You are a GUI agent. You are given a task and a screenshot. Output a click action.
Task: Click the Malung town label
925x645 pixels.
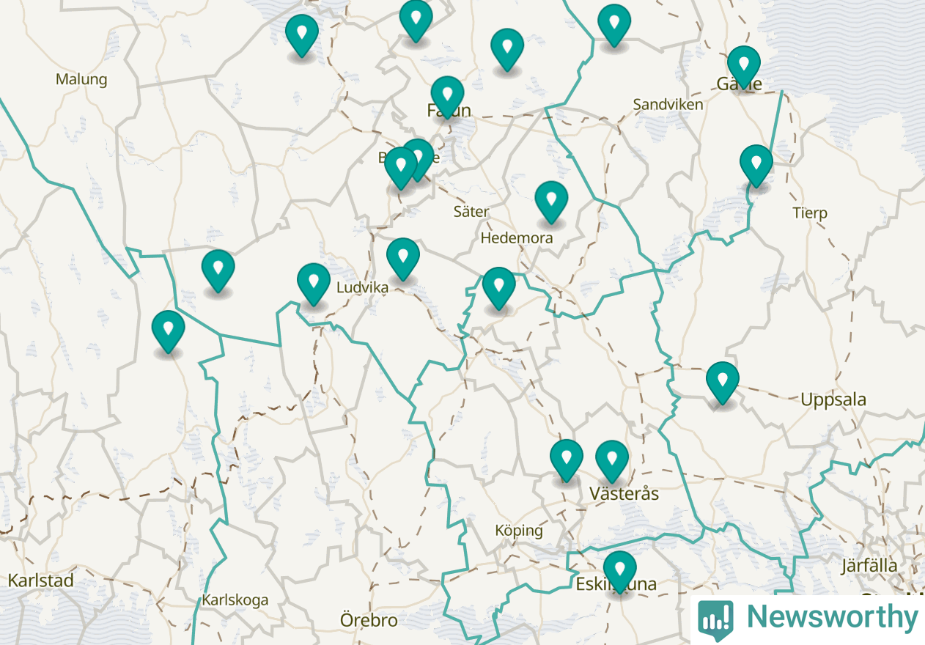click(81, 79)
